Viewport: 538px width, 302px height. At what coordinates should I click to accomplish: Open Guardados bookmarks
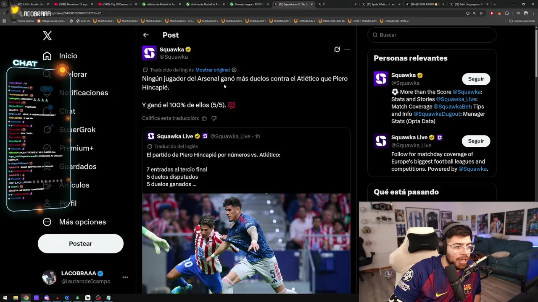click(70, 167)
